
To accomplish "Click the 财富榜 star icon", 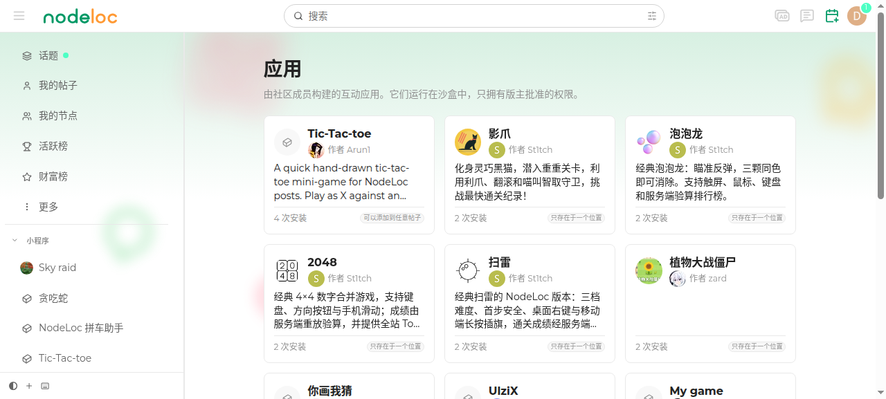I will 27,177.
